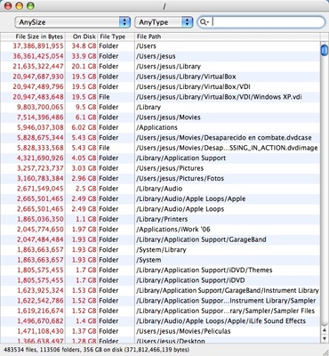329x356 pixels.
Task: Click the 34.8 GB on-disk cell
Action: (x=84, y=46)
